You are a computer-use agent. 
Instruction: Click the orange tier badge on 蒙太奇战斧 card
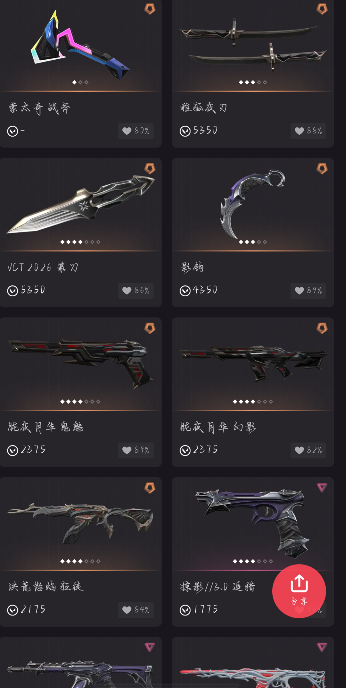point(150,9)
